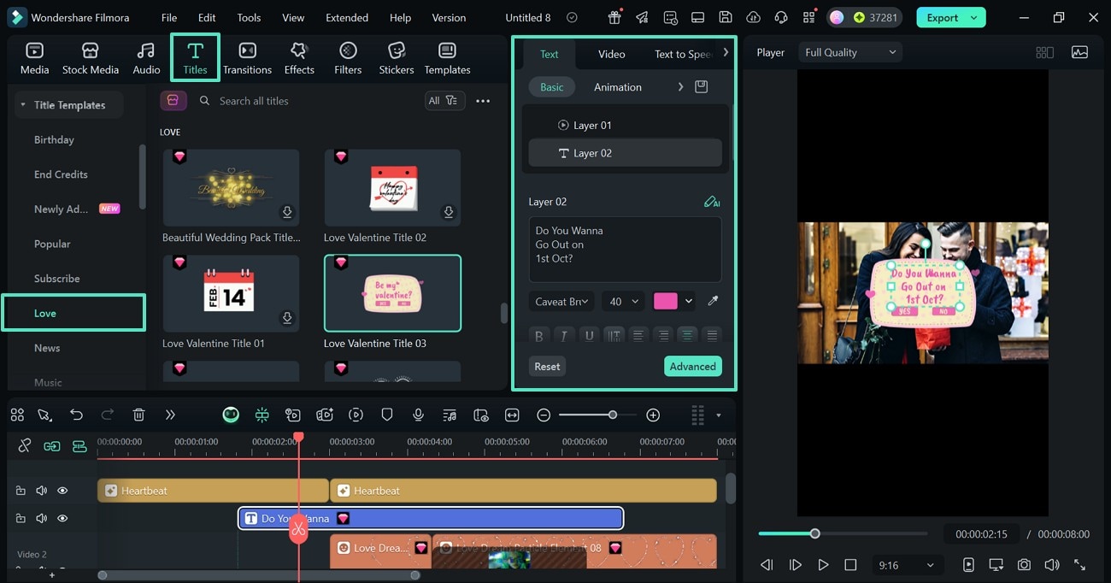Expand the text color dropdown arrow
Viewport: 1111px width, 583px height.
coord(689,301)
